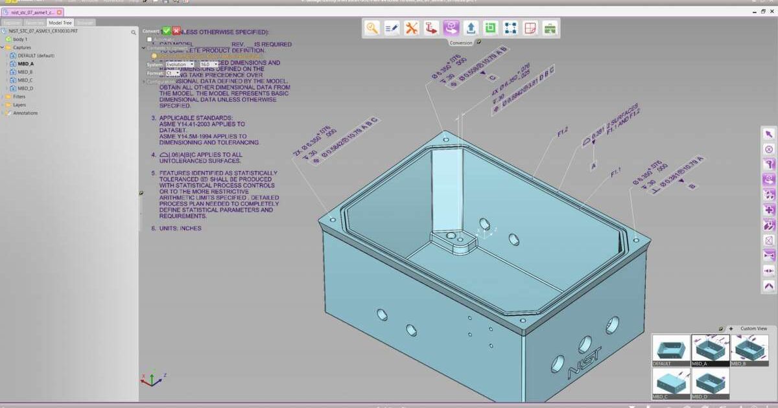The height and width of the screenshot is (408, 778).
Task: Click the third purple right-toolbar icon
Action: [769, 164]
